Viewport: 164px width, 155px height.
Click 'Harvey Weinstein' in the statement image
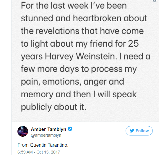coord(81,56)
